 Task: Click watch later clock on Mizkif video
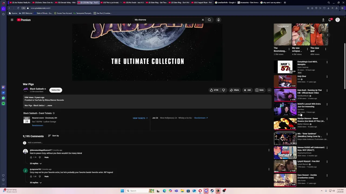click(294, 105)
